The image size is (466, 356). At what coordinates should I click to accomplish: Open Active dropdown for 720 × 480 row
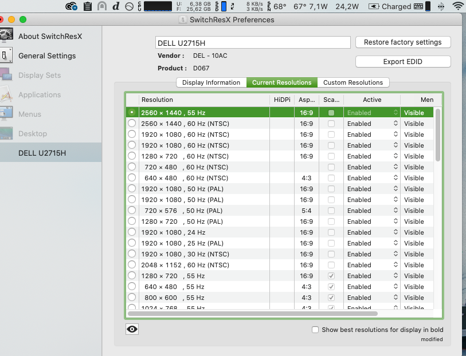[x=372, y=167]
